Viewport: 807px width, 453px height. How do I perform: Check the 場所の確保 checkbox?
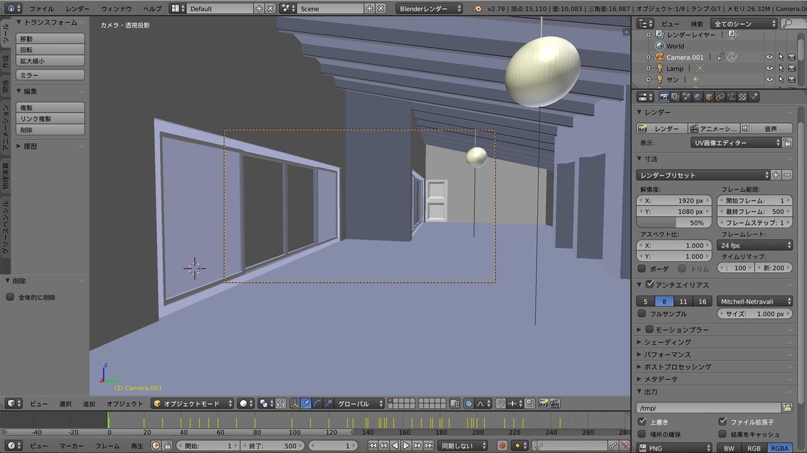tap(642, 434)
